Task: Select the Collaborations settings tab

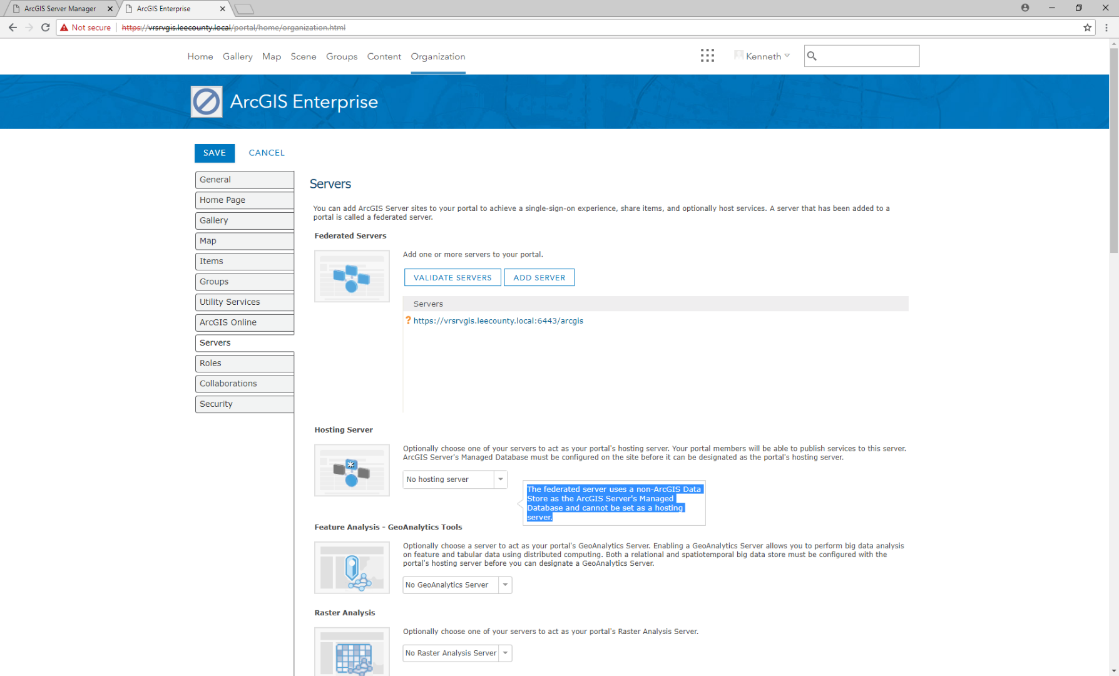Action: pyautogui.click(x=245, y=384)
